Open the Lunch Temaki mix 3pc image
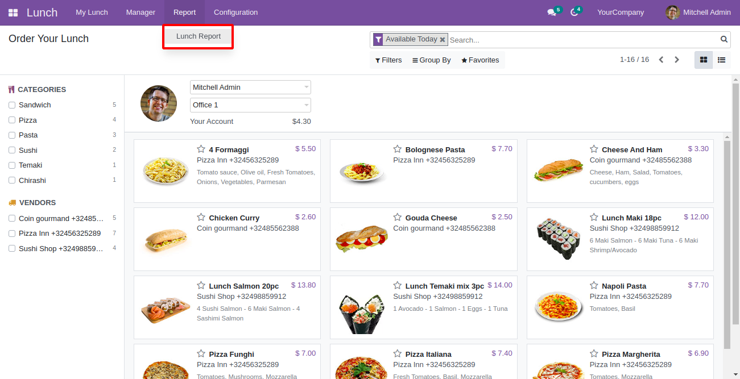This screenshot has width=740, height=379. (362, 314)
